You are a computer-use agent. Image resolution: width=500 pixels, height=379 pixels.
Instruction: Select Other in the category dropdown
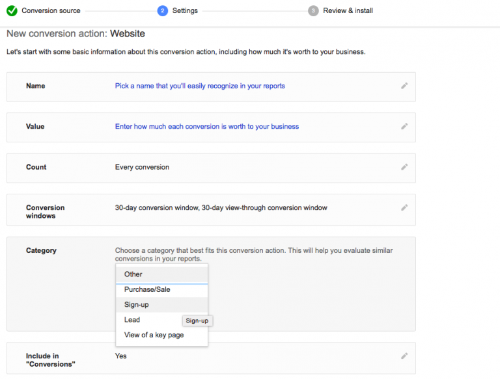(161, 274)
